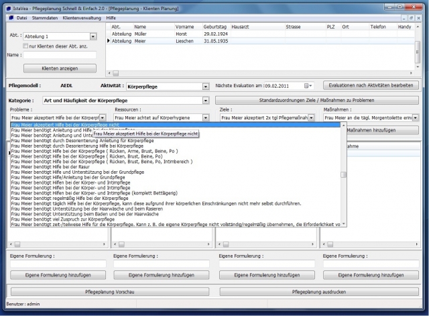Click the Ort column header
429x316 pixels.
pos(355,27)
